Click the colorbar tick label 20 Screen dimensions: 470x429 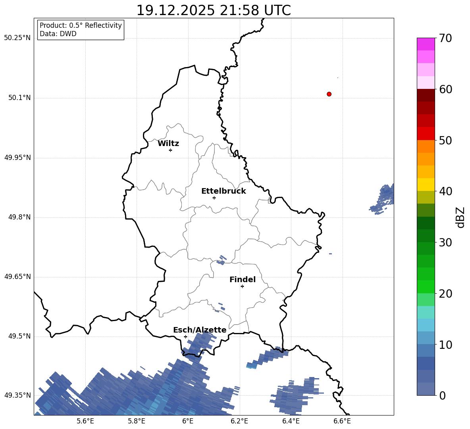coord(445,294)
